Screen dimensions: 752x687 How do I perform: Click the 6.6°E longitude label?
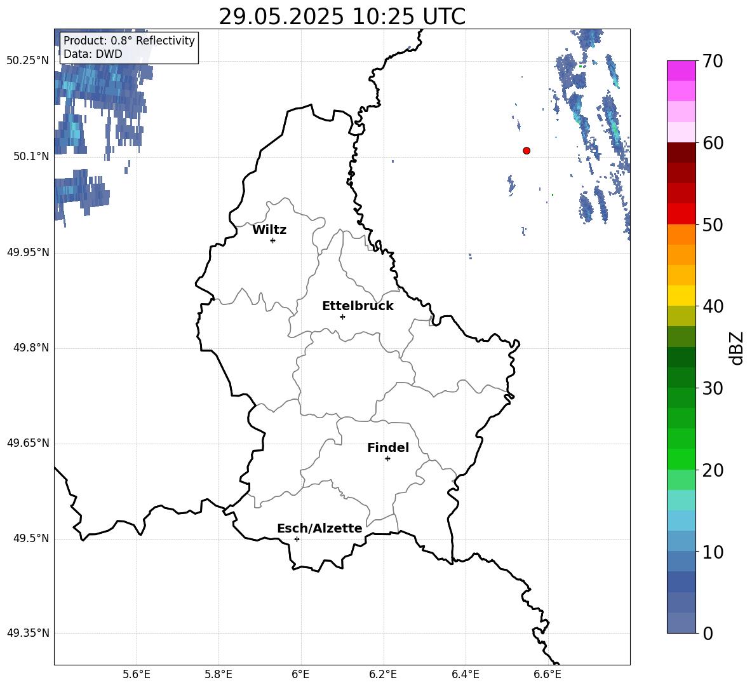click(547, 674)
